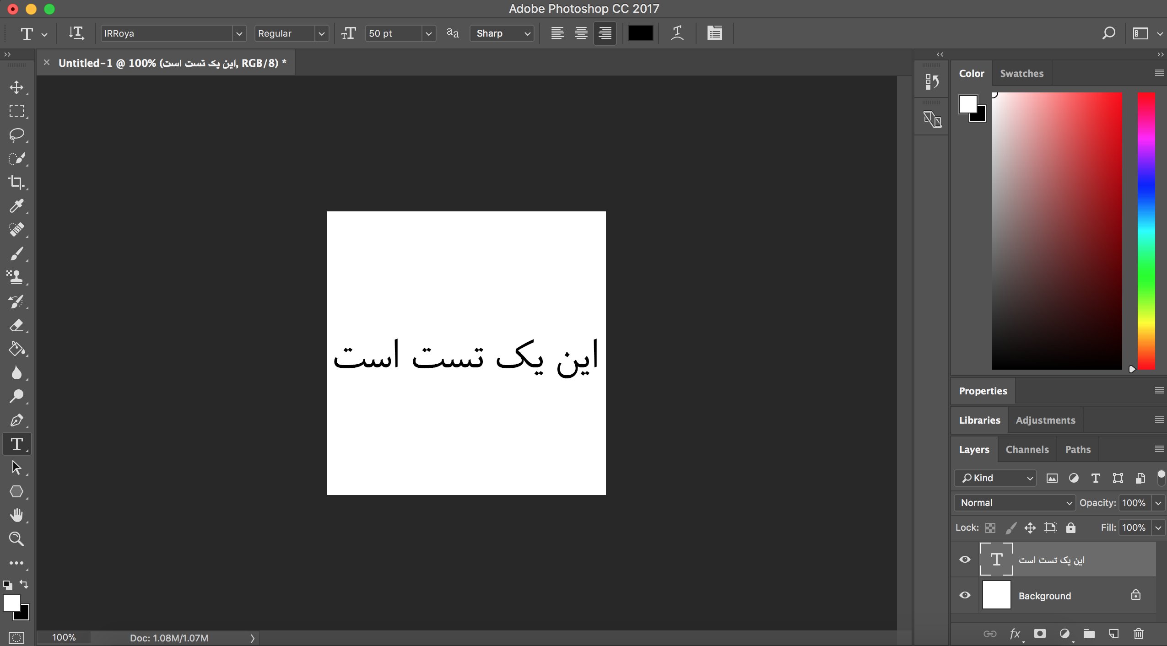1167x646 pixels.
Task: Select the Lasso tool
Action: click(x=16, y=135)
